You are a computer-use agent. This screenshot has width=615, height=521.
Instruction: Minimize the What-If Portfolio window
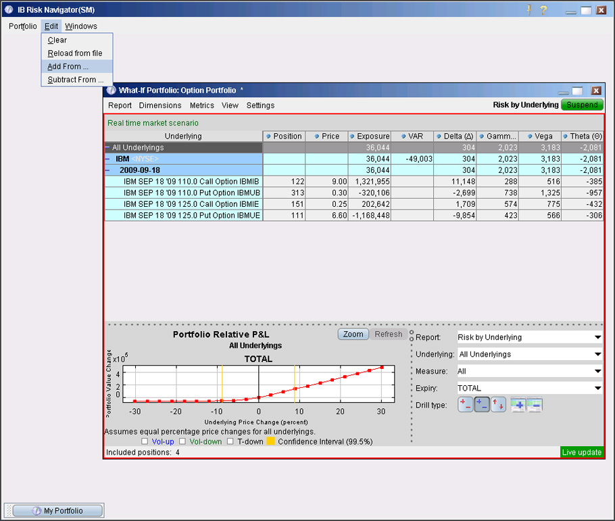563,92
